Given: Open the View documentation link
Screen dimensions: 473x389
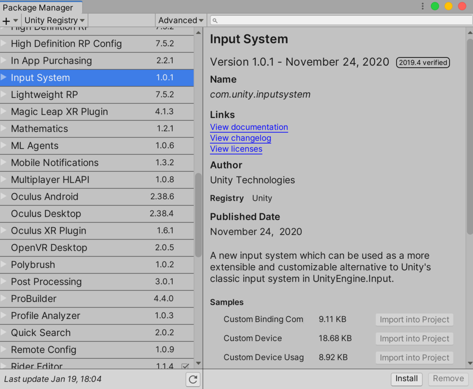Looking at the screenshot, I should pos(249,127).
